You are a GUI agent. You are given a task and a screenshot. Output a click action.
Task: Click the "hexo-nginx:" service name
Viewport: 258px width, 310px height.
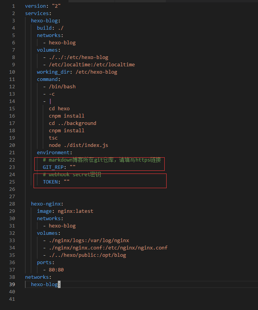pyautogui.click(x=47, y=204)
